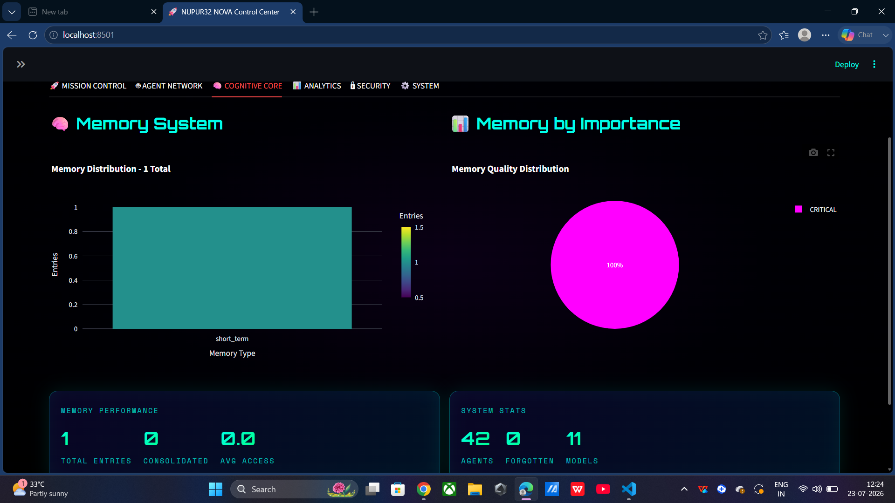Open the Unity Hub taskbar icon
Image resolution: width=895 pixels, height=503 pixels.
pos(500,489)
